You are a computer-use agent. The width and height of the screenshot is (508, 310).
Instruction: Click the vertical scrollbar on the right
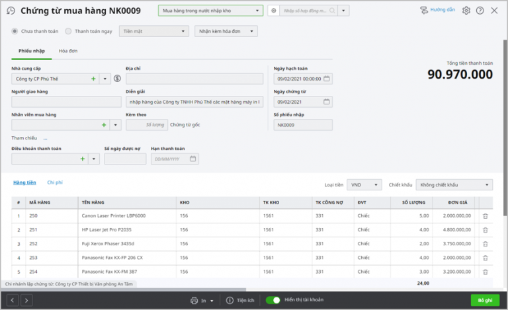[x=505, y=128]
